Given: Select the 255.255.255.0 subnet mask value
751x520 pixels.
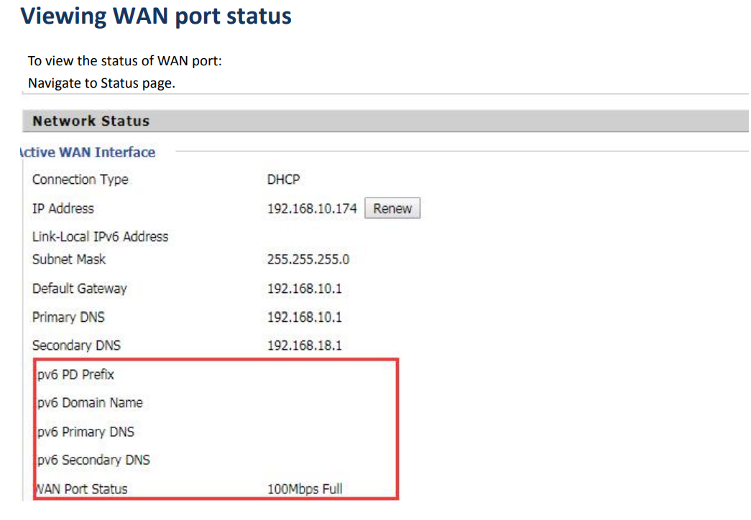Looking at the screenshot, I should [308, 259].
